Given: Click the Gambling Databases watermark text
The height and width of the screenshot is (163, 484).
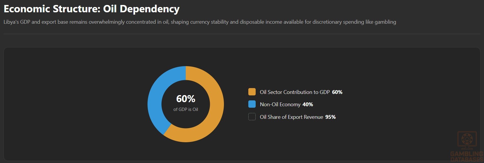Looking at the screenshot, I should pyautogui.click(x=467, y=157).
